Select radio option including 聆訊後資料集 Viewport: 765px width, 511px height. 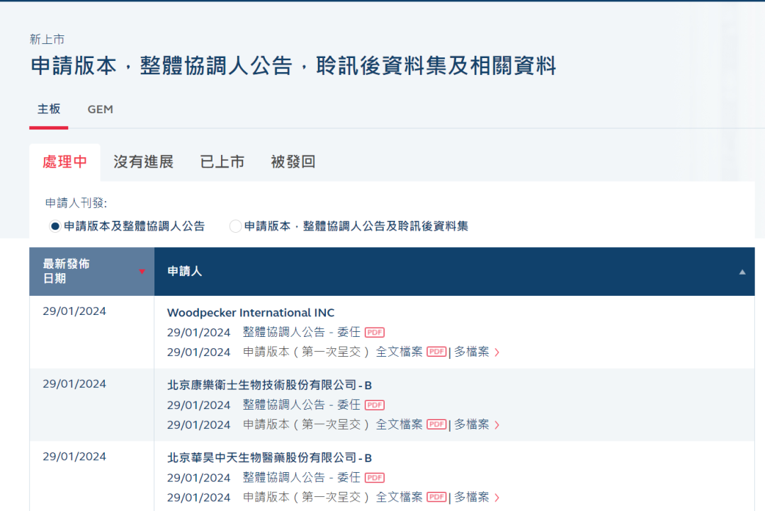[236, 226]
